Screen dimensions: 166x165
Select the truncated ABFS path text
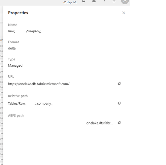(99, 123)
